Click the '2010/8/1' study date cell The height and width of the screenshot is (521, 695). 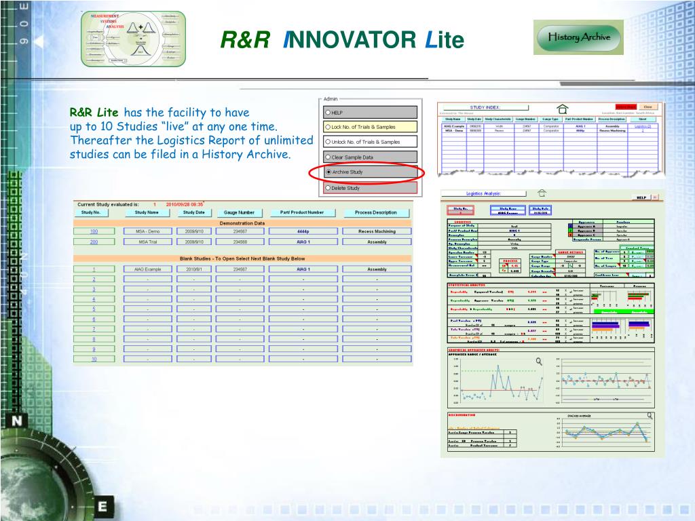coord(193,269)
